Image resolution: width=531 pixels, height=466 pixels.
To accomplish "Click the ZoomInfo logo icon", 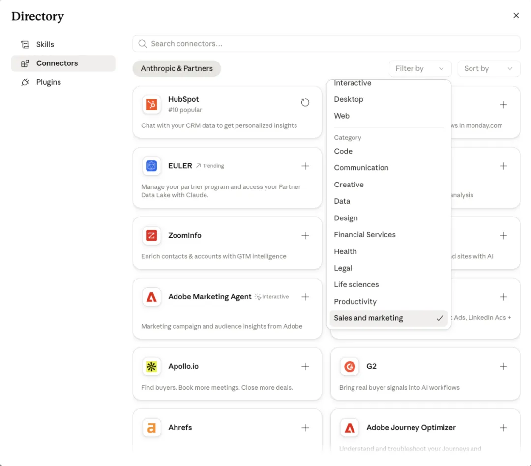I will coord(151,236).
